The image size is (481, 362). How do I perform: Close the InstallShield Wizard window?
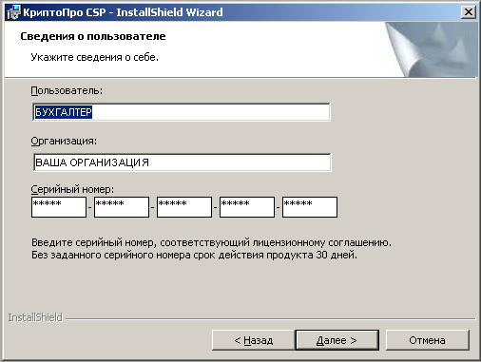pyautogui.click(x=468, y=12)
